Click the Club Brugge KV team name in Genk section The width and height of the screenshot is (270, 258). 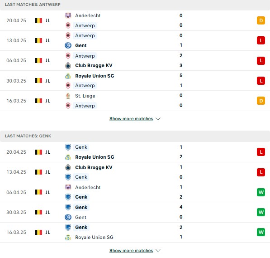click(94, 167)
